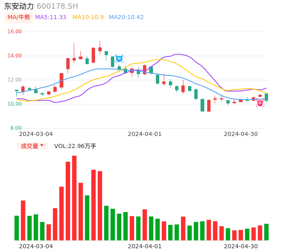This screenshot has height=252, width=286.
Task: Click the stock name 东安动力
Action: pyautogui.click(x=19, y=6)
